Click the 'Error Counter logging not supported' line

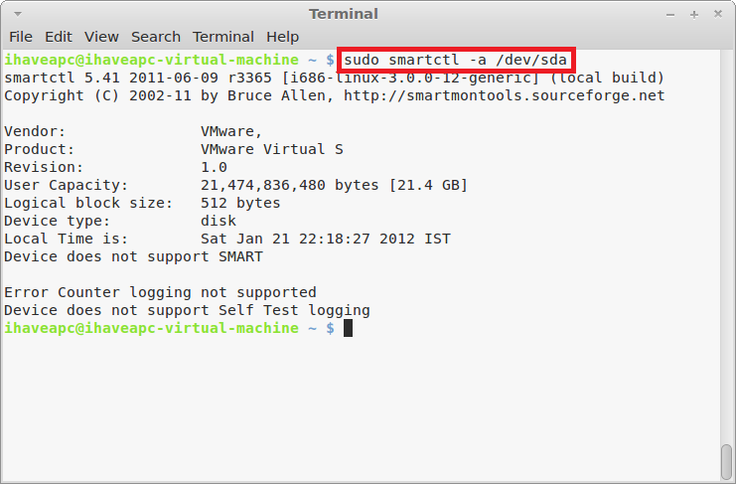click(161, 292)
